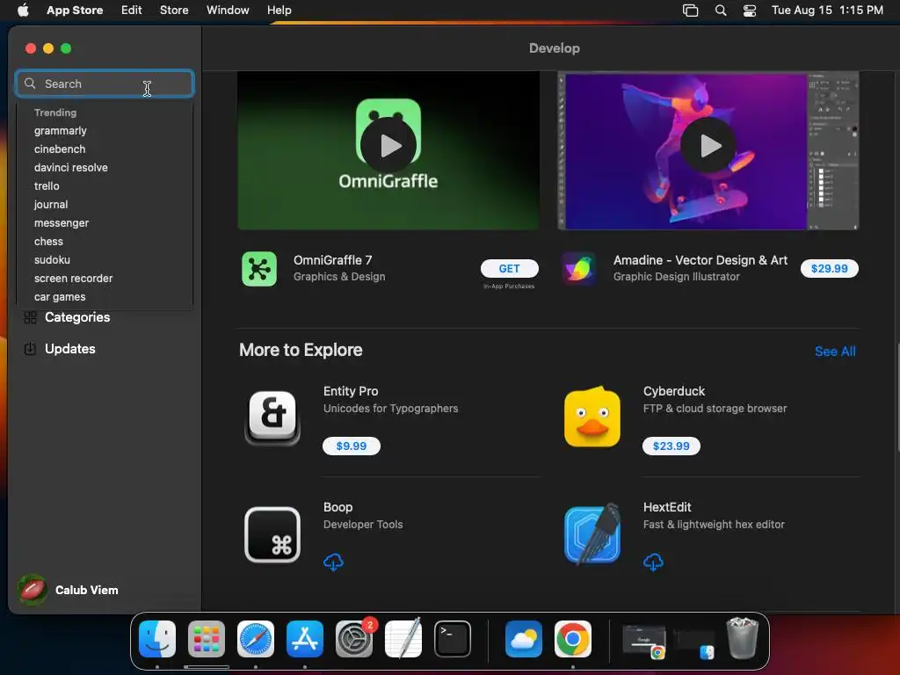Select Categories in the sidebar
The image size is (900, 675).
coord(77,316)
